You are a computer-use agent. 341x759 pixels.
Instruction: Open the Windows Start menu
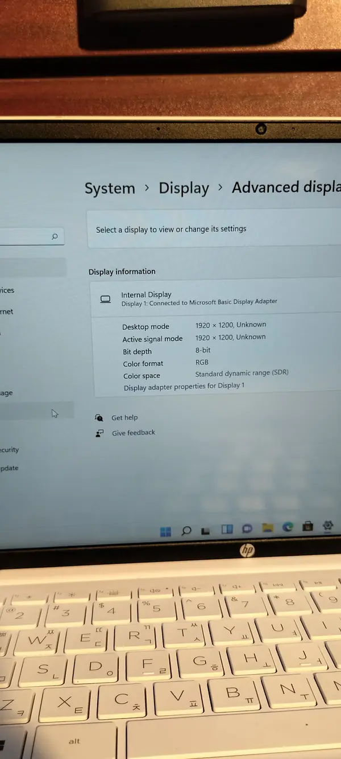166,532
